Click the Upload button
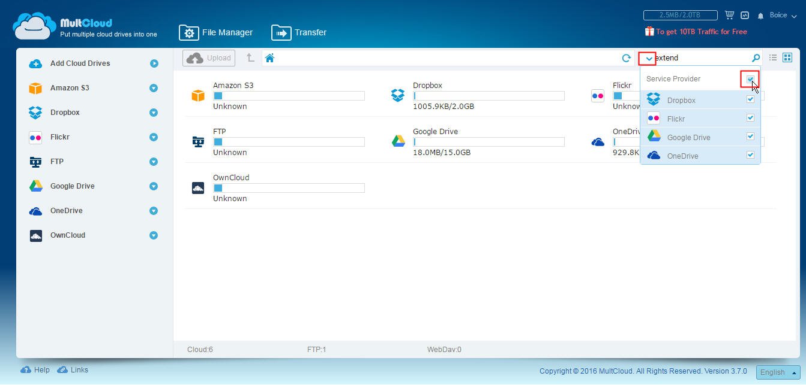Viewport: 806px width, 385px height. coord(209,58)
